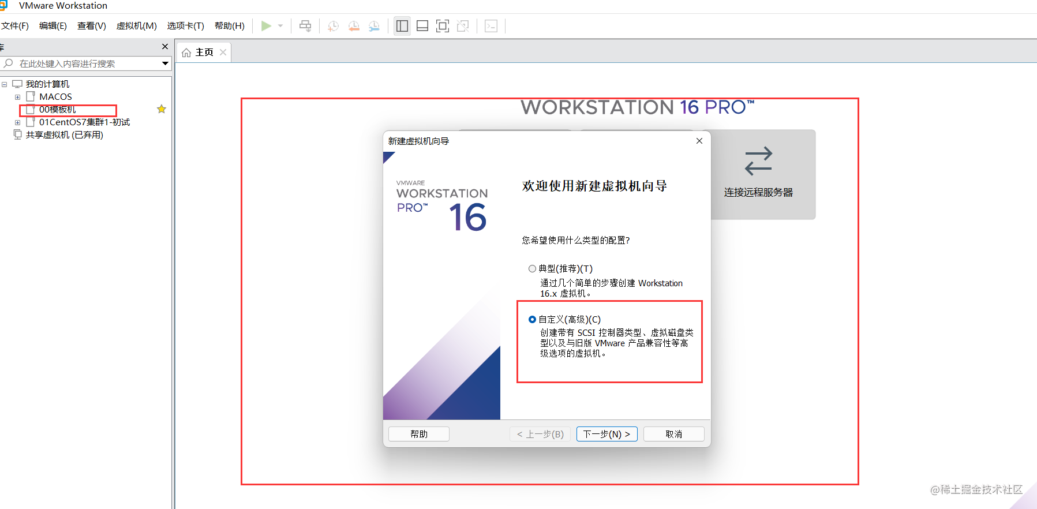Select MACOS virtual machine in library
The image size is (1037, 509).
(x=55, y=97)
